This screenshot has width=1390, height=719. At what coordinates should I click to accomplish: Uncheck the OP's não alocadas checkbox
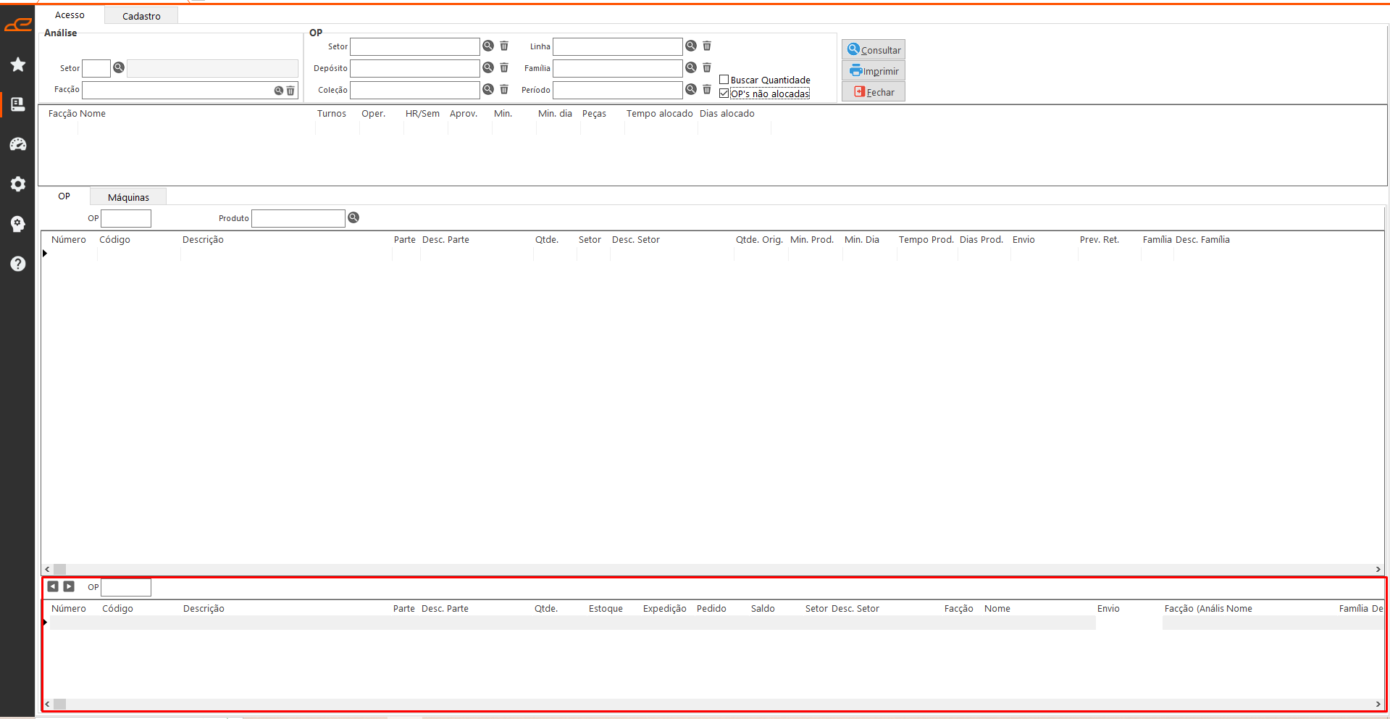[x=724, y=93]
